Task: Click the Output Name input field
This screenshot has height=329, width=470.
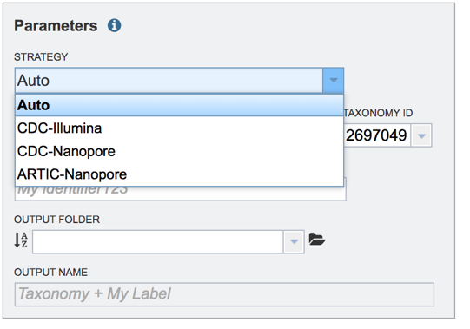Action: (224, 294)
